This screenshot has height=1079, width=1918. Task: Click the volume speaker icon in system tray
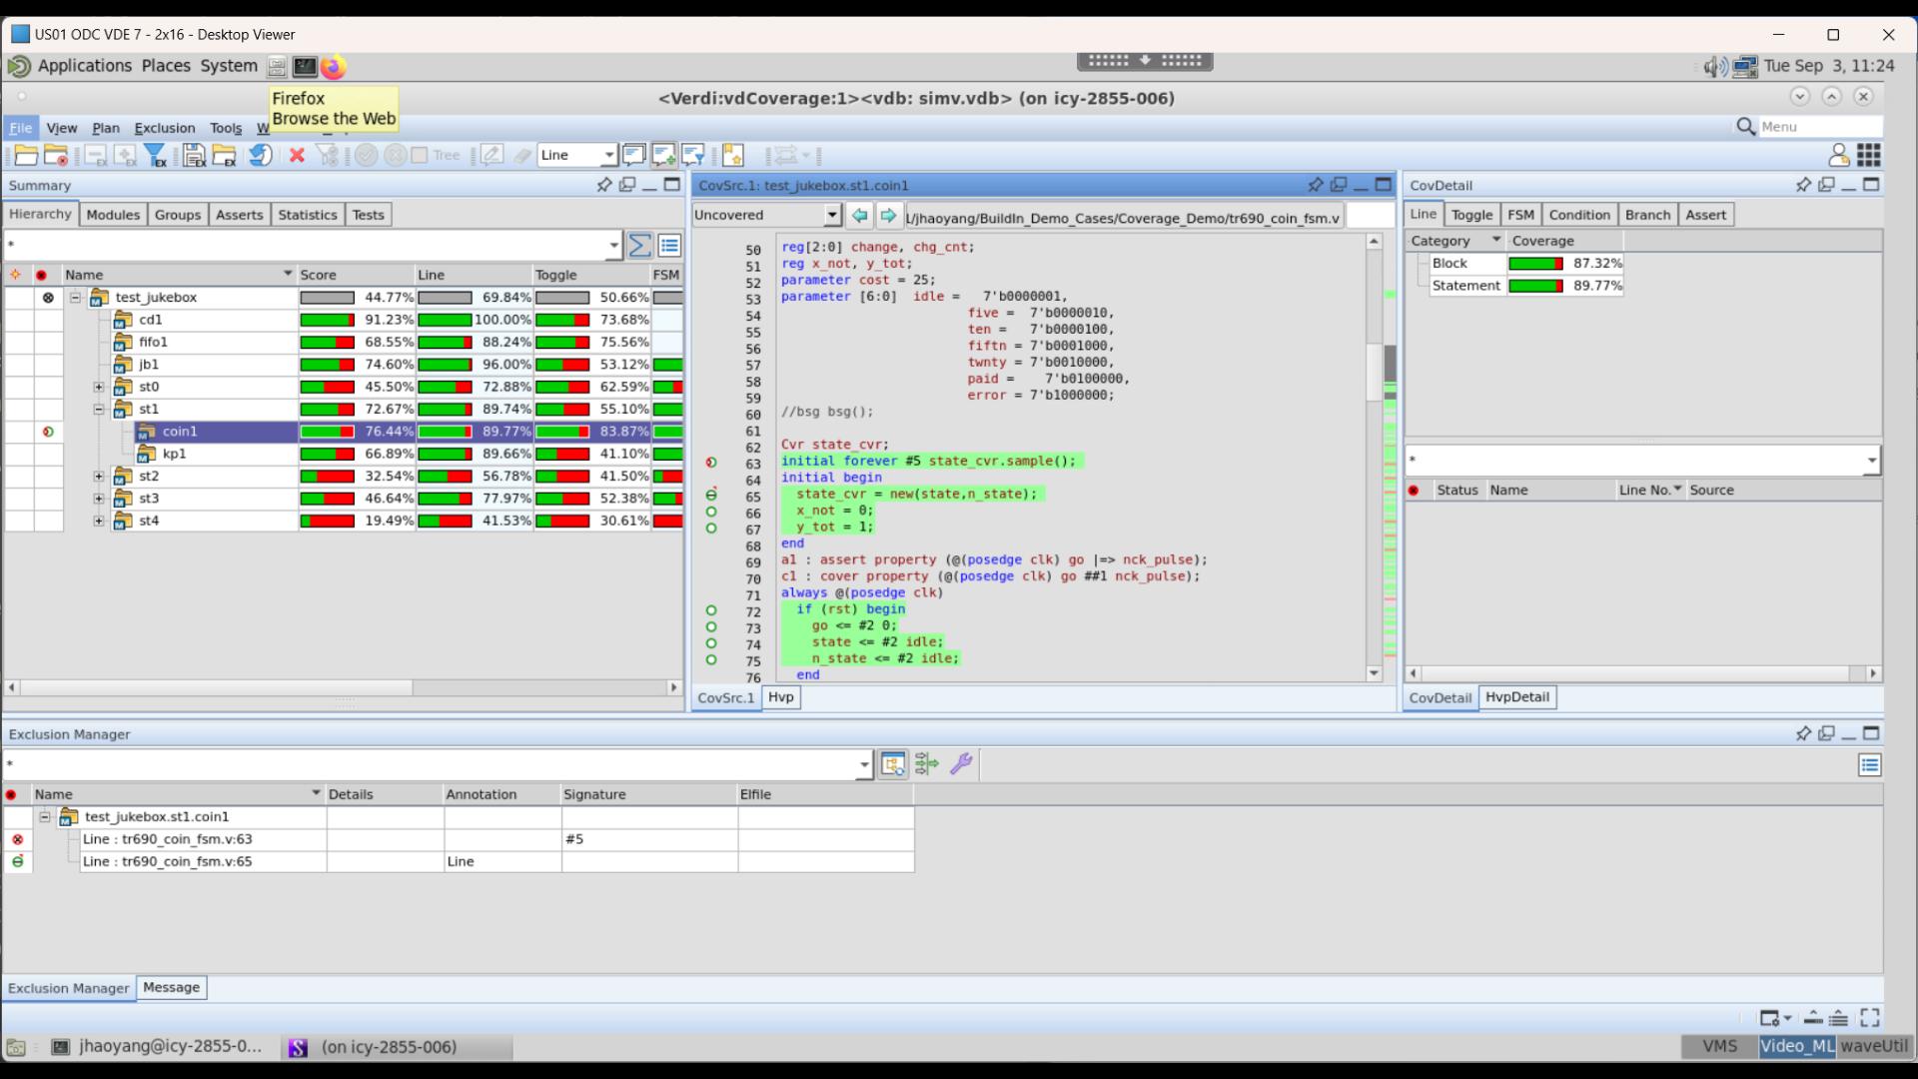pos(1715,67)
